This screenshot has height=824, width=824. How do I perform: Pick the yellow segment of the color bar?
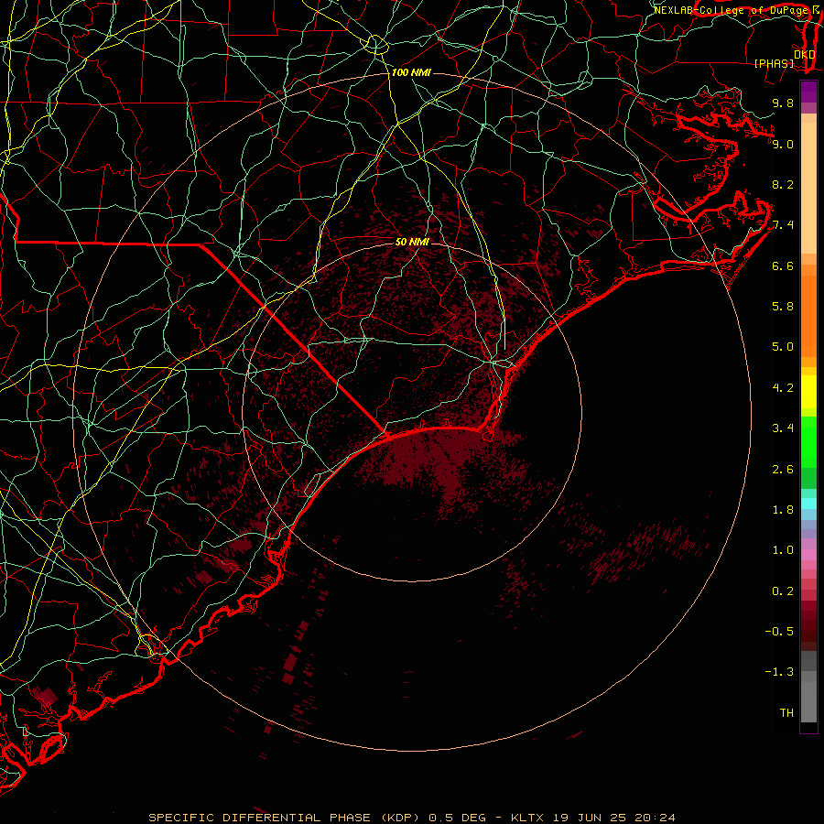point(808,392)
